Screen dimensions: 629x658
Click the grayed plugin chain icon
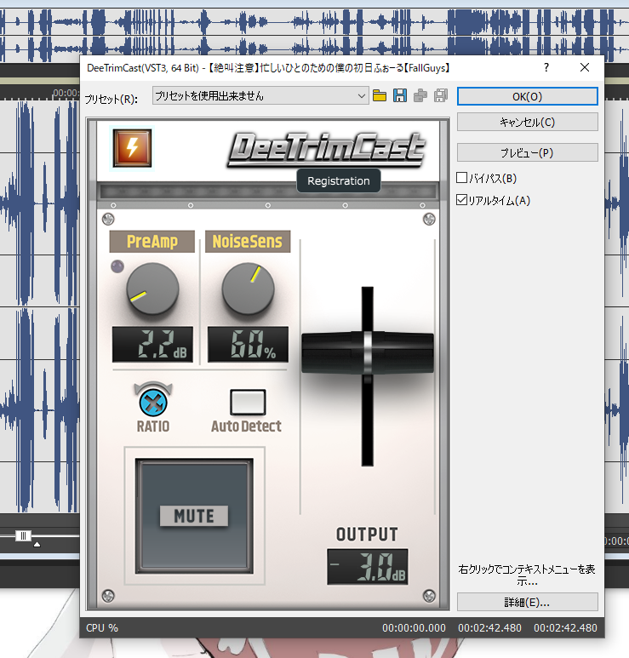pyautogui.click(x=420, y=95)
